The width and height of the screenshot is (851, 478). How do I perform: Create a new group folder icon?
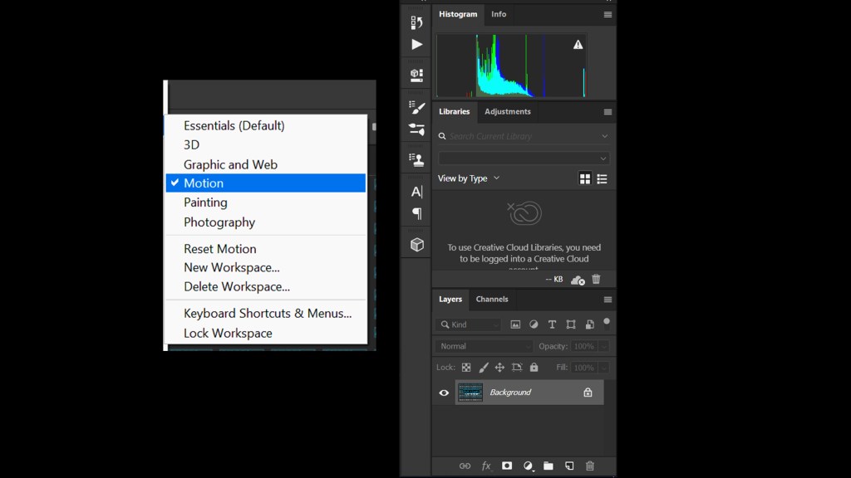coord(548,466)
